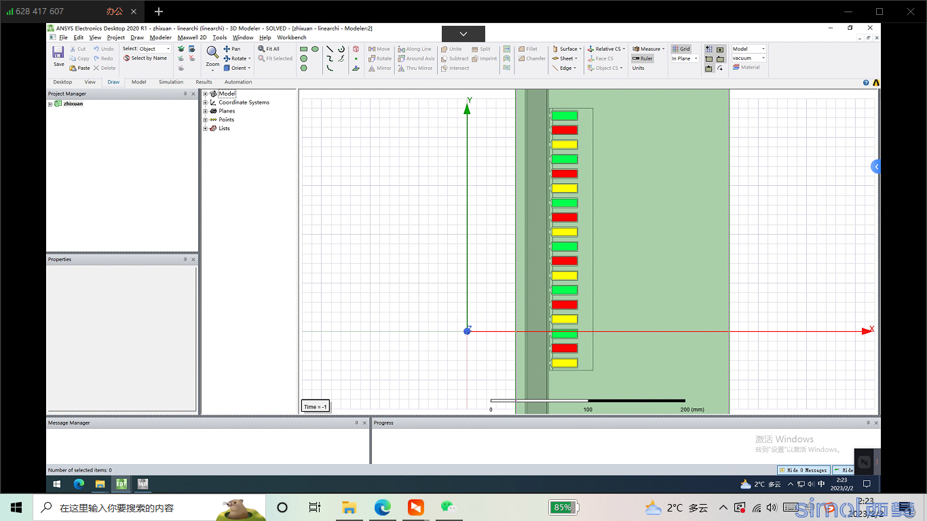The width and height of the screenshot is (927, 521).
Task: Click the Zoom magnifier tool
Action: (212, 53)
